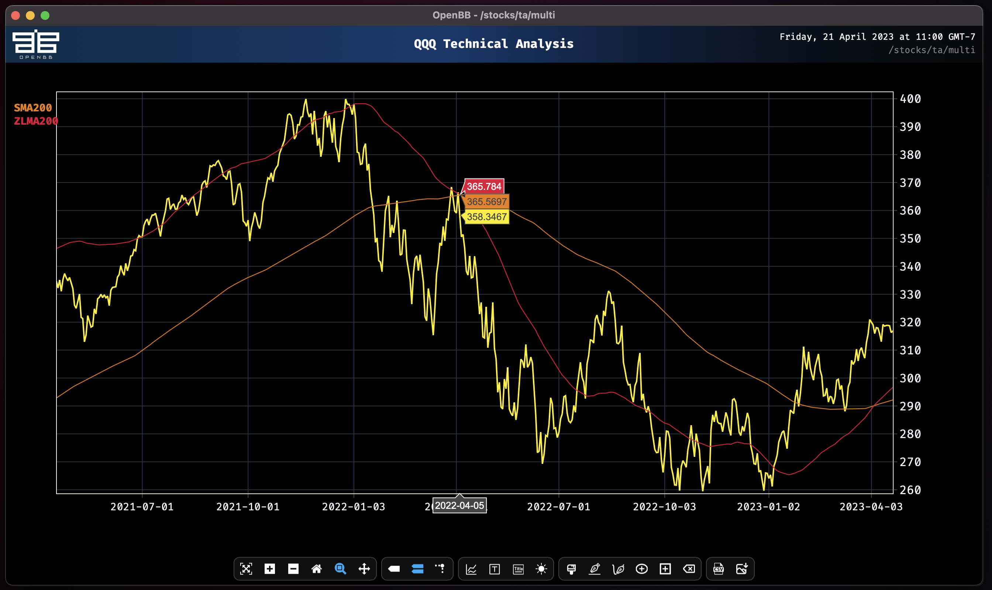Switch to compare data on hover mode

tap(417, 569)
